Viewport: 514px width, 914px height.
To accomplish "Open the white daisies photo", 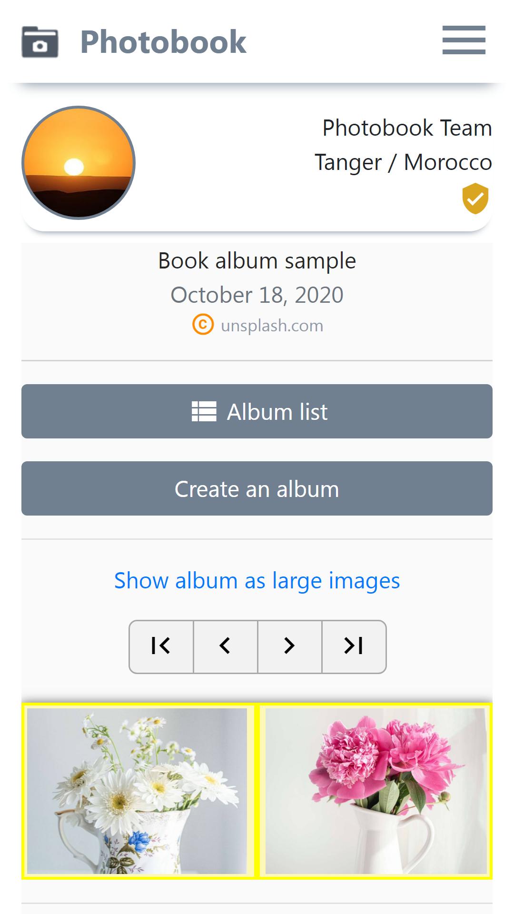I will click(138, 790).
